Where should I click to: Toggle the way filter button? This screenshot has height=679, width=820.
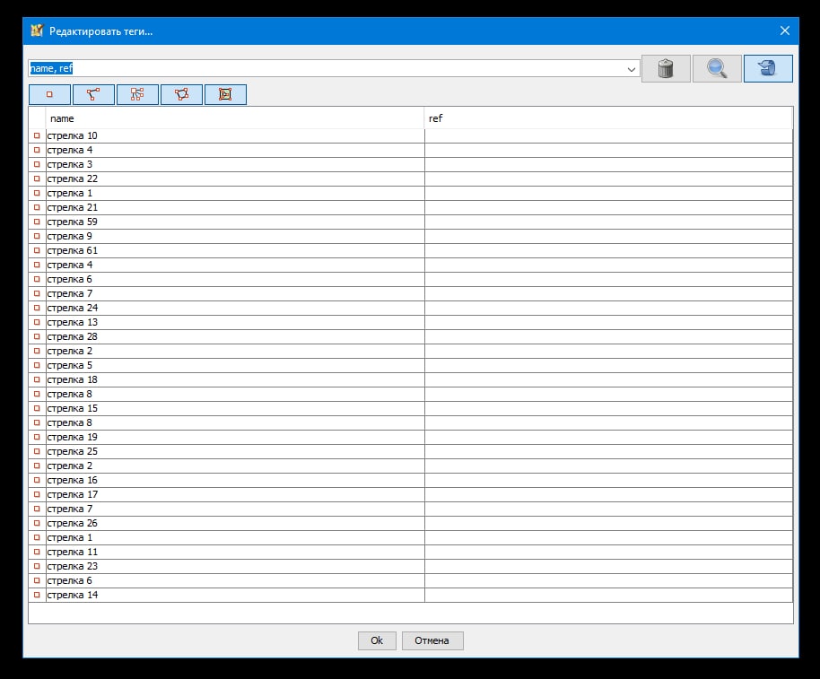pyautogui.click(x=93, y=94)
